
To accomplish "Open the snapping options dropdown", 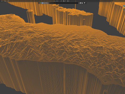I will point(66,1).
